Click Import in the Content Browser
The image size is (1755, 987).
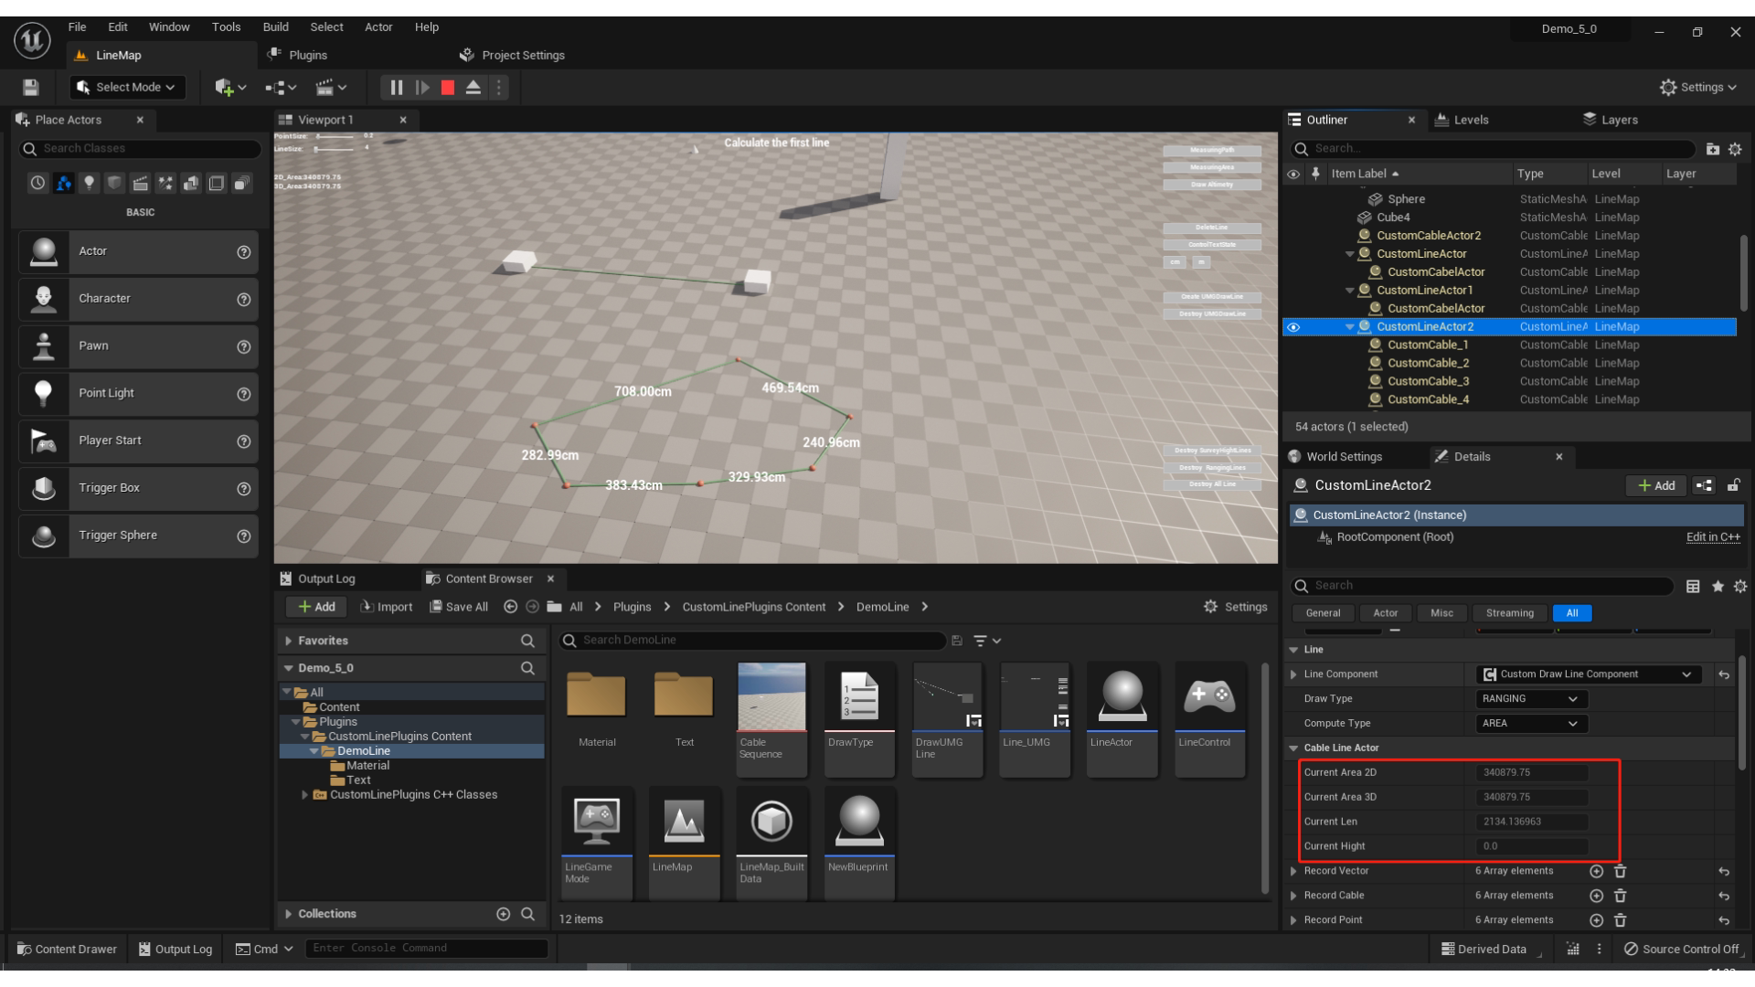(x=387, y=607)
